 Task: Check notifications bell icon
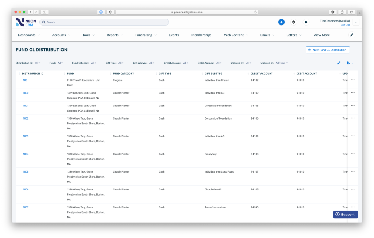pyautogui.click(x=306, y=22)
